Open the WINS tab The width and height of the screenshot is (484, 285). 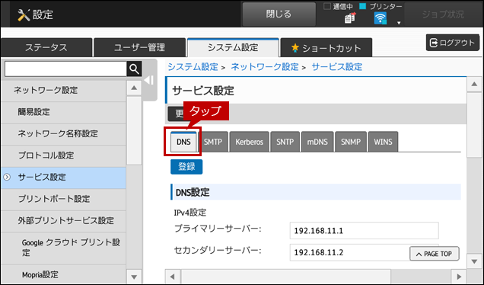(383, 142)
